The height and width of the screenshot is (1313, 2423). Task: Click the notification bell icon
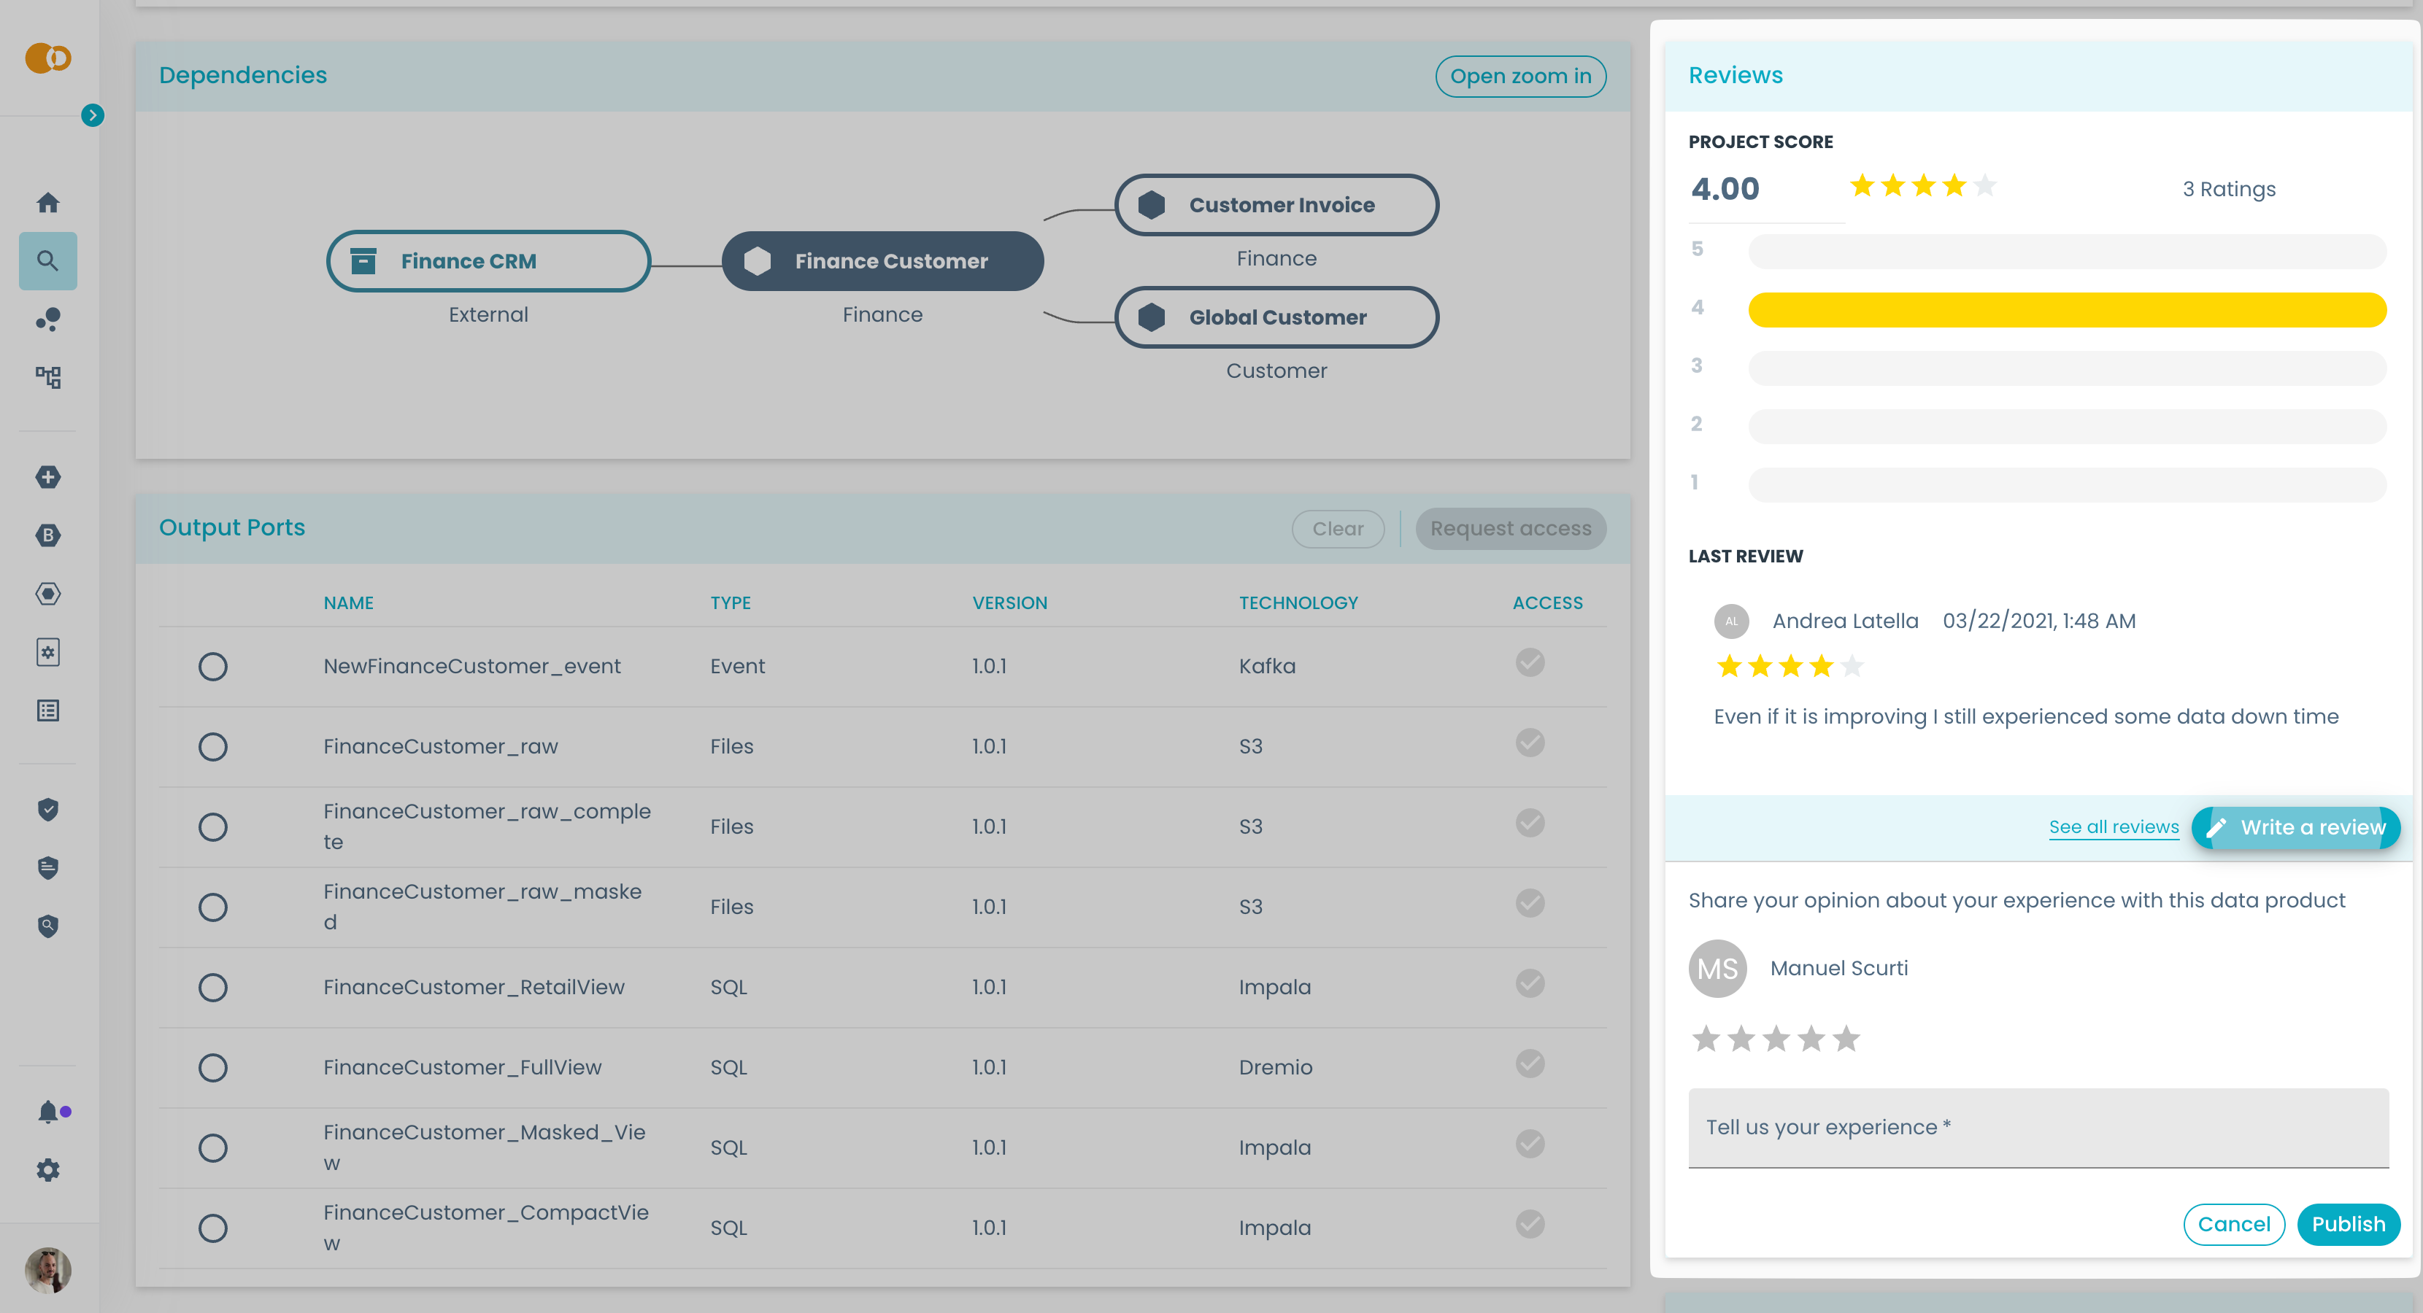click(x=47, y=1112)
